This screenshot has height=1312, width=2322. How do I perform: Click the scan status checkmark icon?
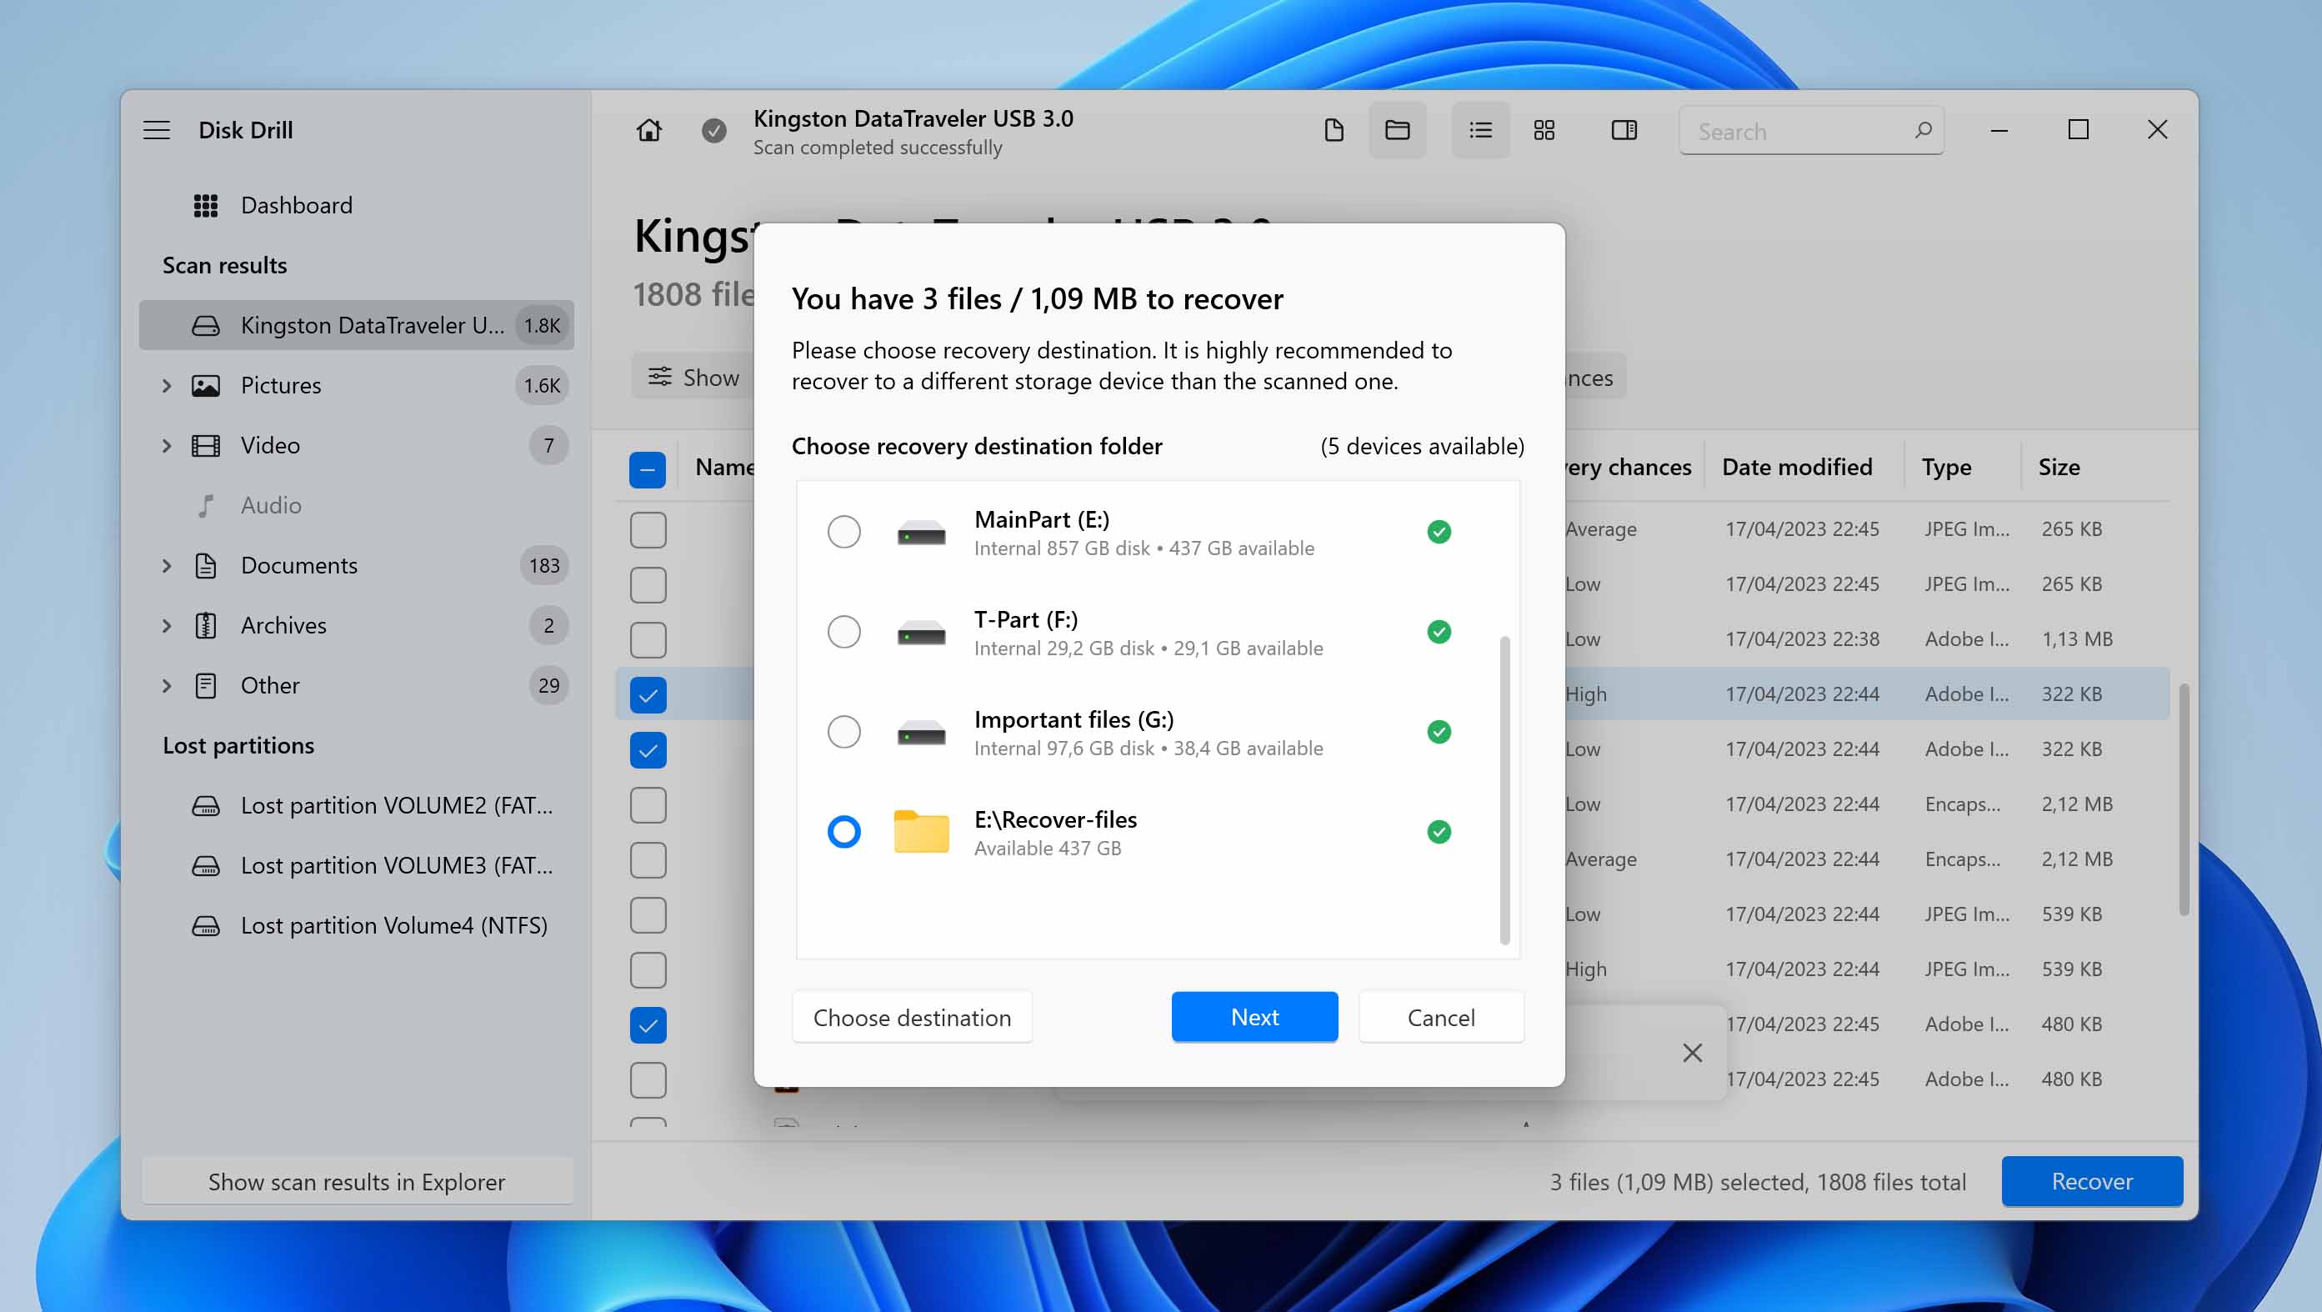(x=713, y=131)
